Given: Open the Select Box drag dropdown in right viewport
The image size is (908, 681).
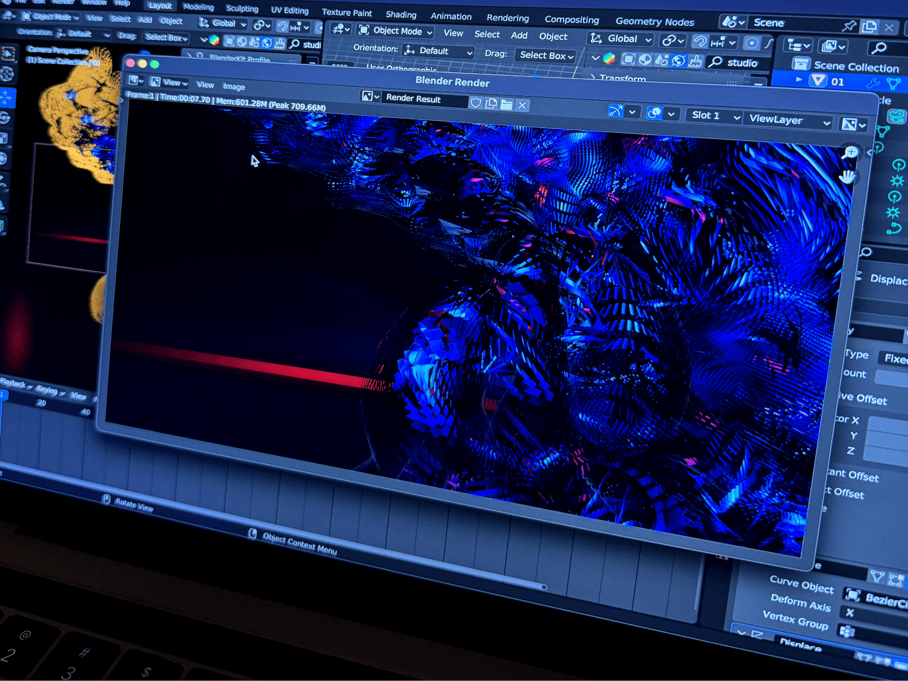Looking at the screenshot, I should point(545,55).
